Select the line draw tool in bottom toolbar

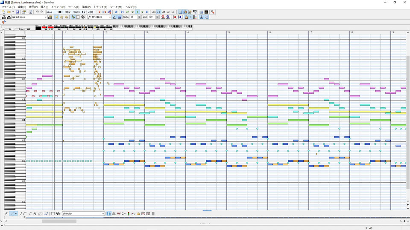coord(12,213)
